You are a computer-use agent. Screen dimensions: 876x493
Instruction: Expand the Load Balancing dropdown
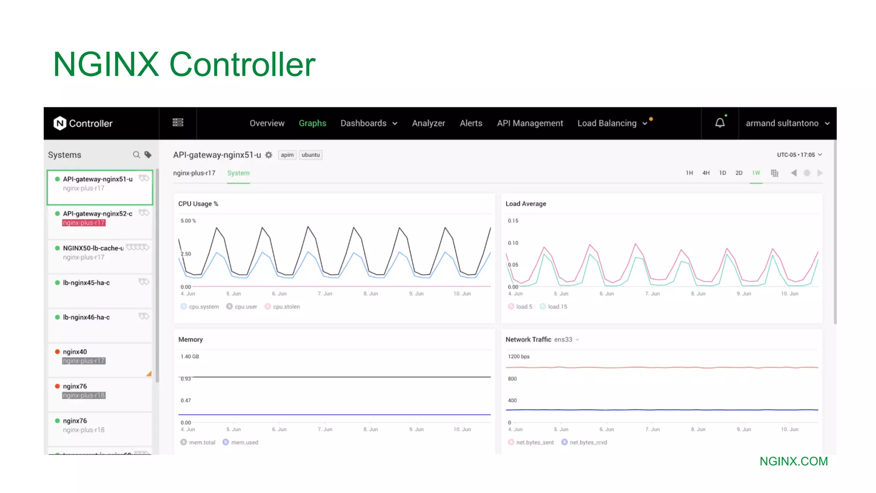coord(613,123)
